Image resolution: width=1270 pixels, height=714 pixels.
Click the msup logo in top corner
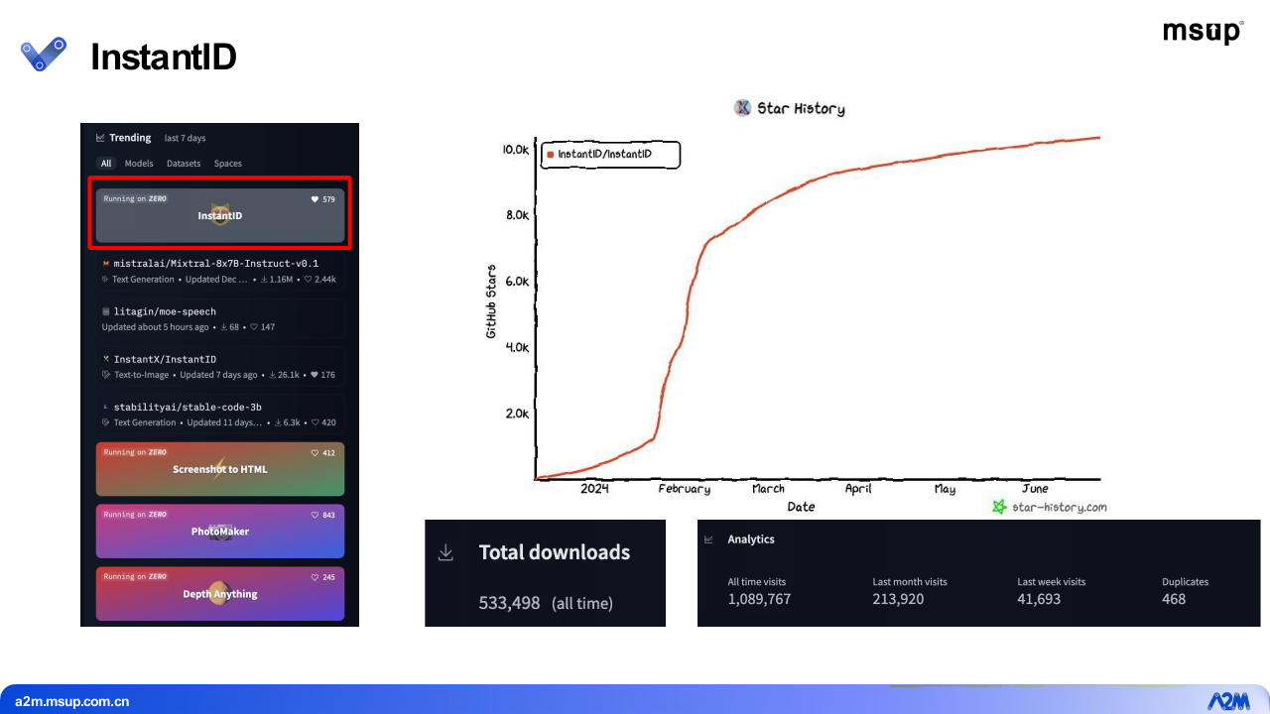[x=1203, y=33]
